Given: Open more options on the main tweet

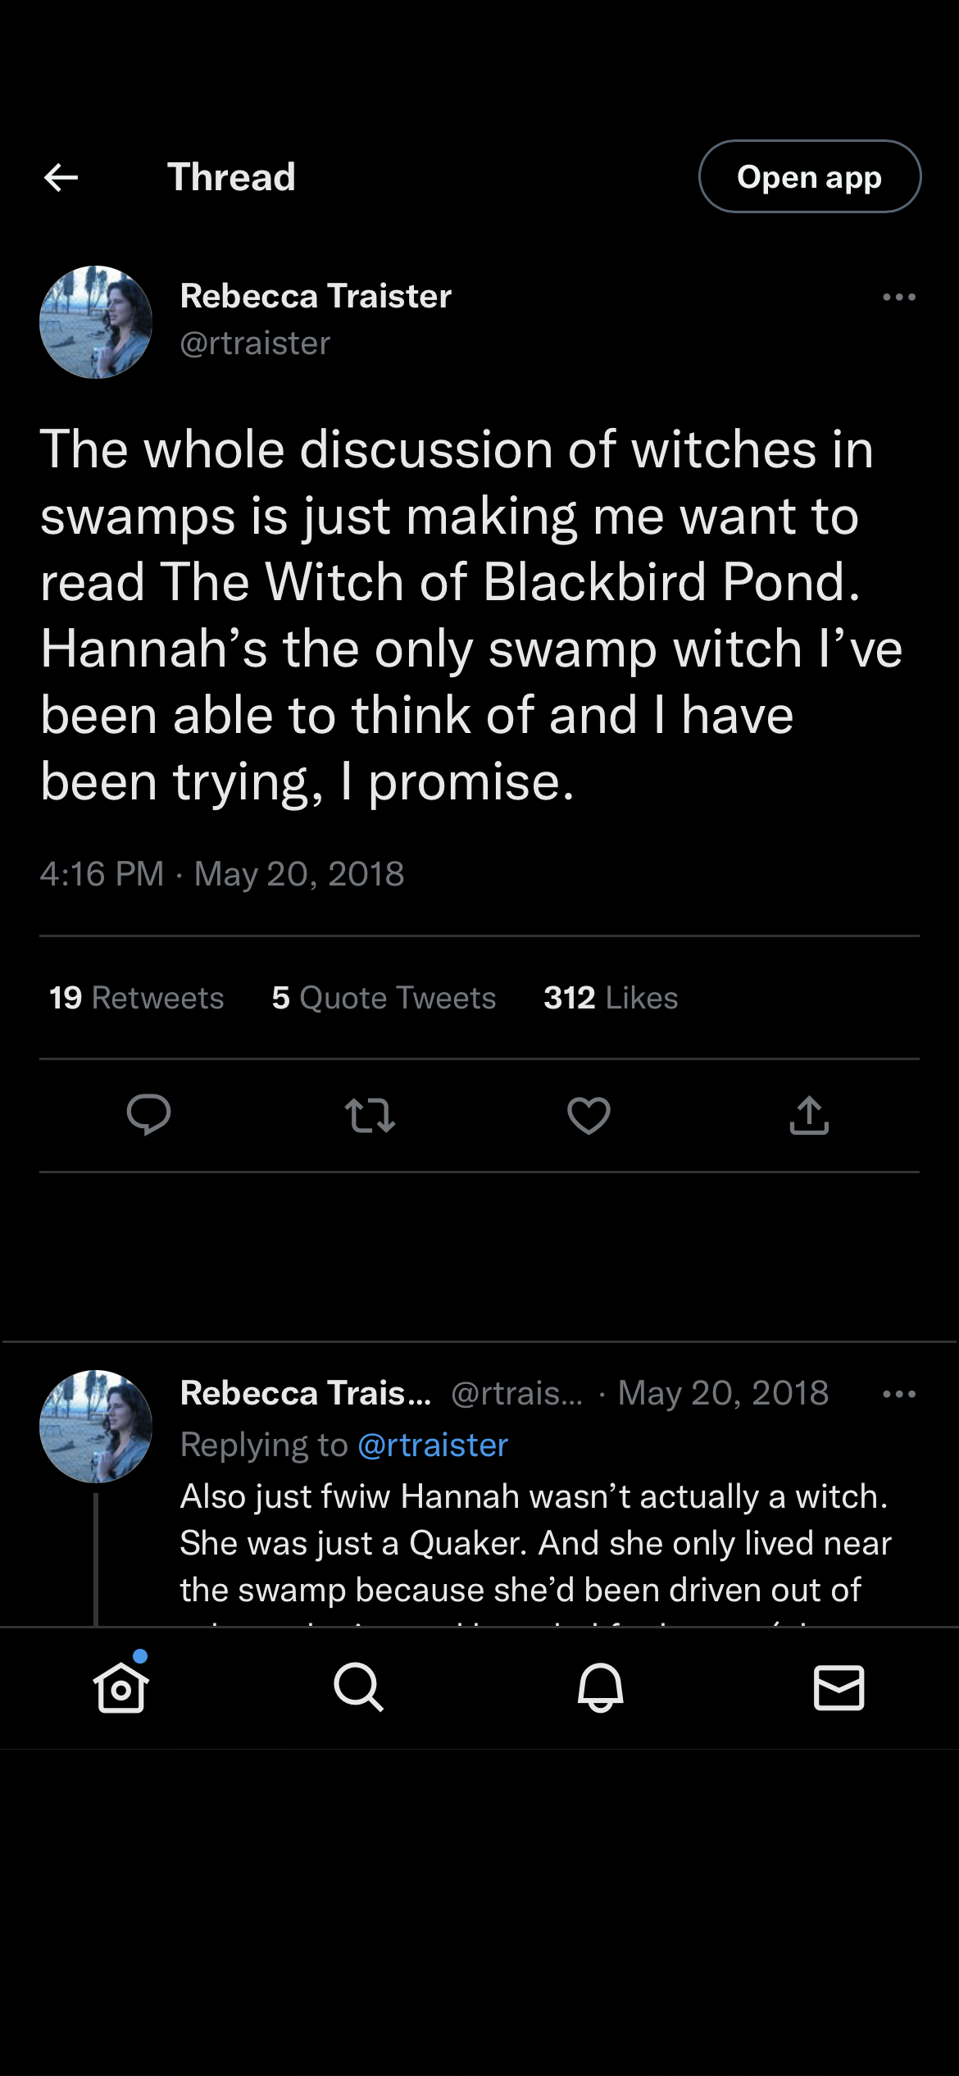Looking at the screenshot, I should tap(898, 298).
